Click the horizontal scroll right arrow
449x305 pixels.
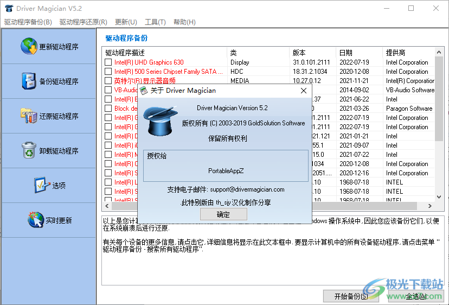tap(430, 206)
